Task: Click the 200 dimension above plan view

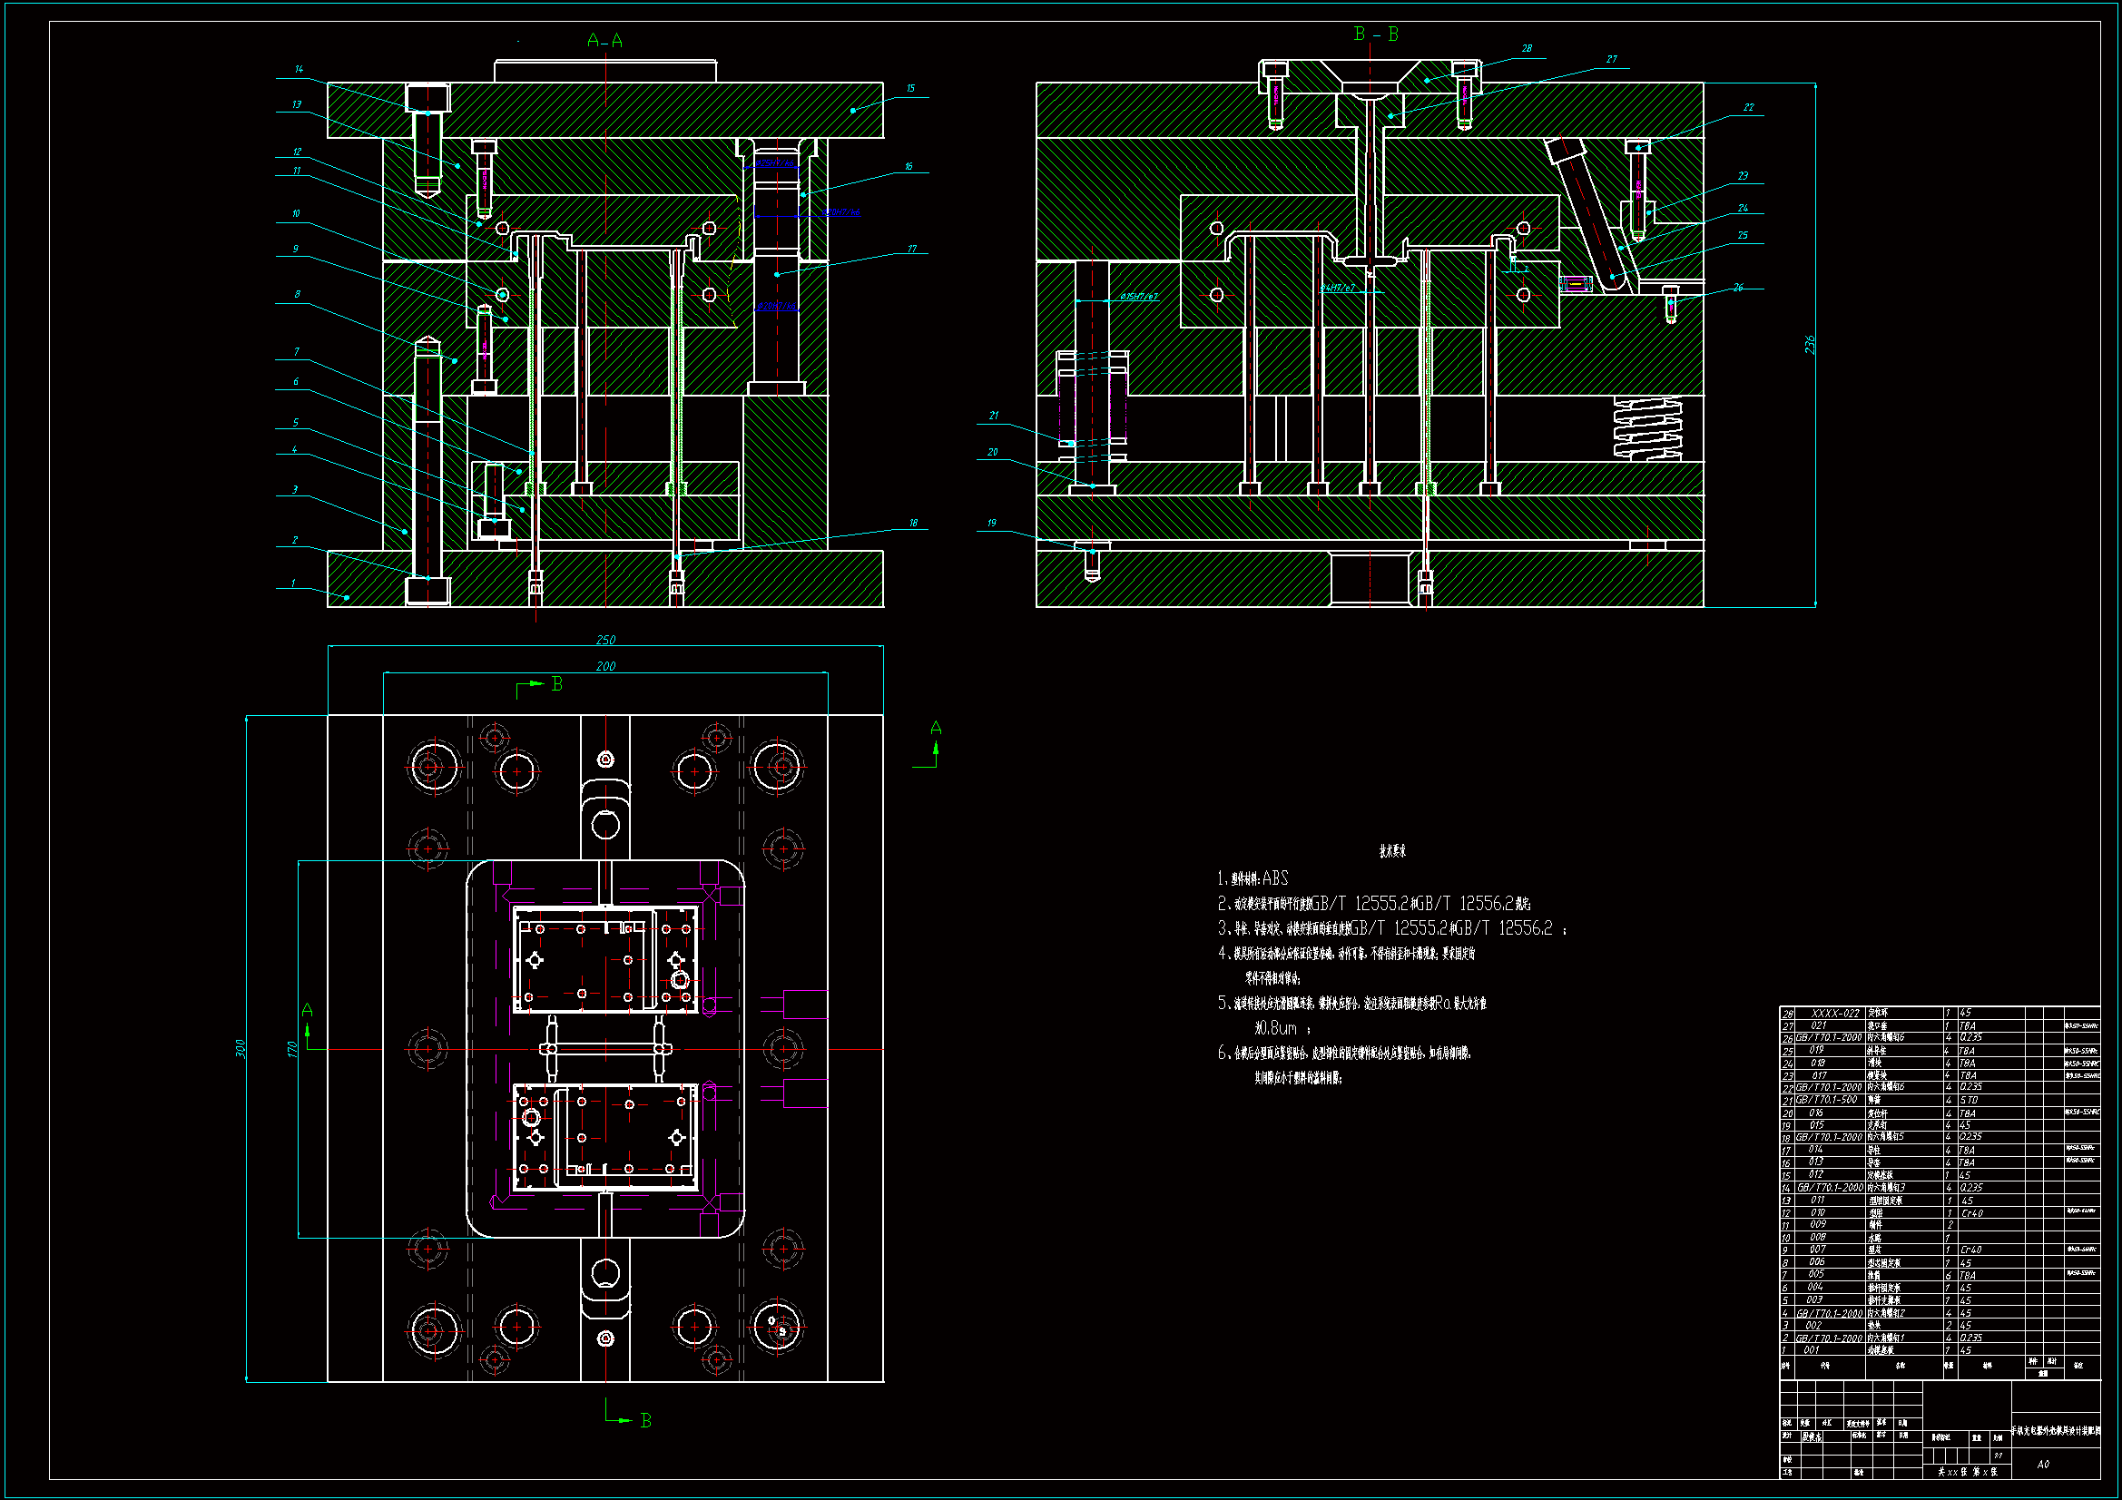Action: pos(605,666)
